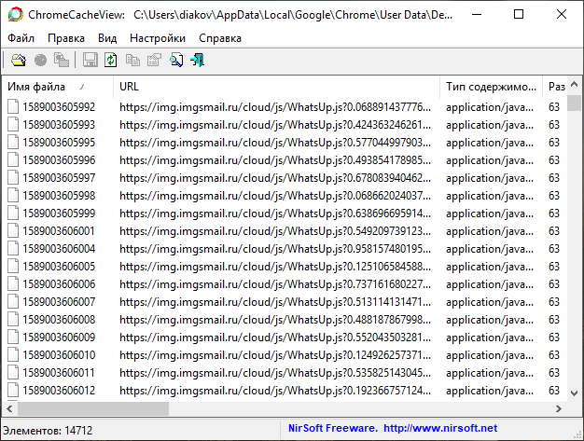Click size cell 63 of row 1589003606005
This screenshot has width=584, height=441.
click(x=554, y=267)
